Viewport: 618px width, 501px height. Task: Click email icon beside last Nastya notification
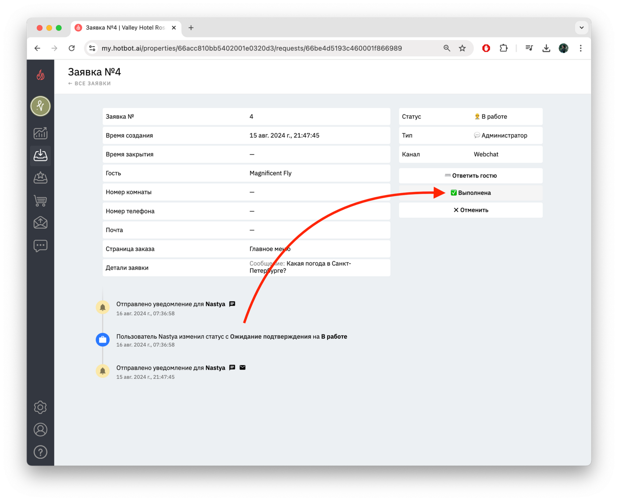point(242,367)
